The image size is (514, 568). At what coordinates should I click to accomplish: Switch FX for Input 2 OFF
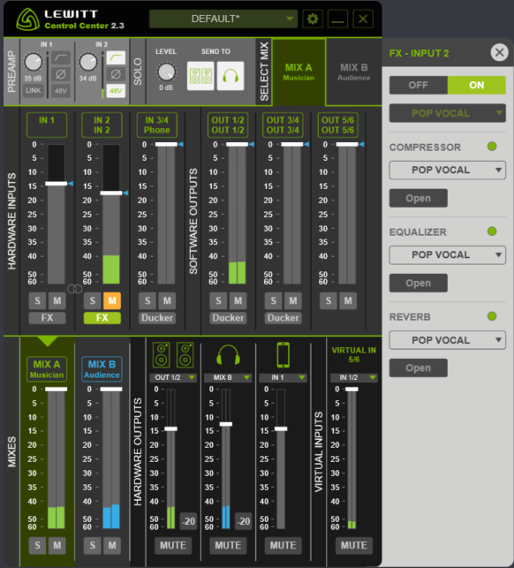[x=419, y=85]
